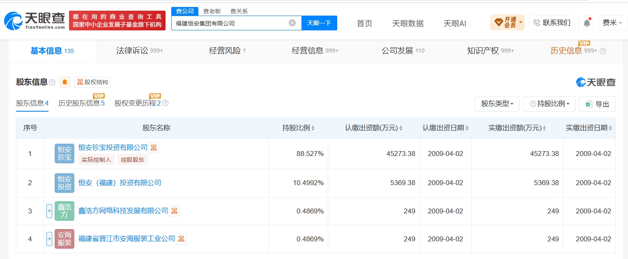The height and width of the screenshot is (259, 628).
Task: Go to 天眼数据 in the top navigation
Action: coord(408,23)
